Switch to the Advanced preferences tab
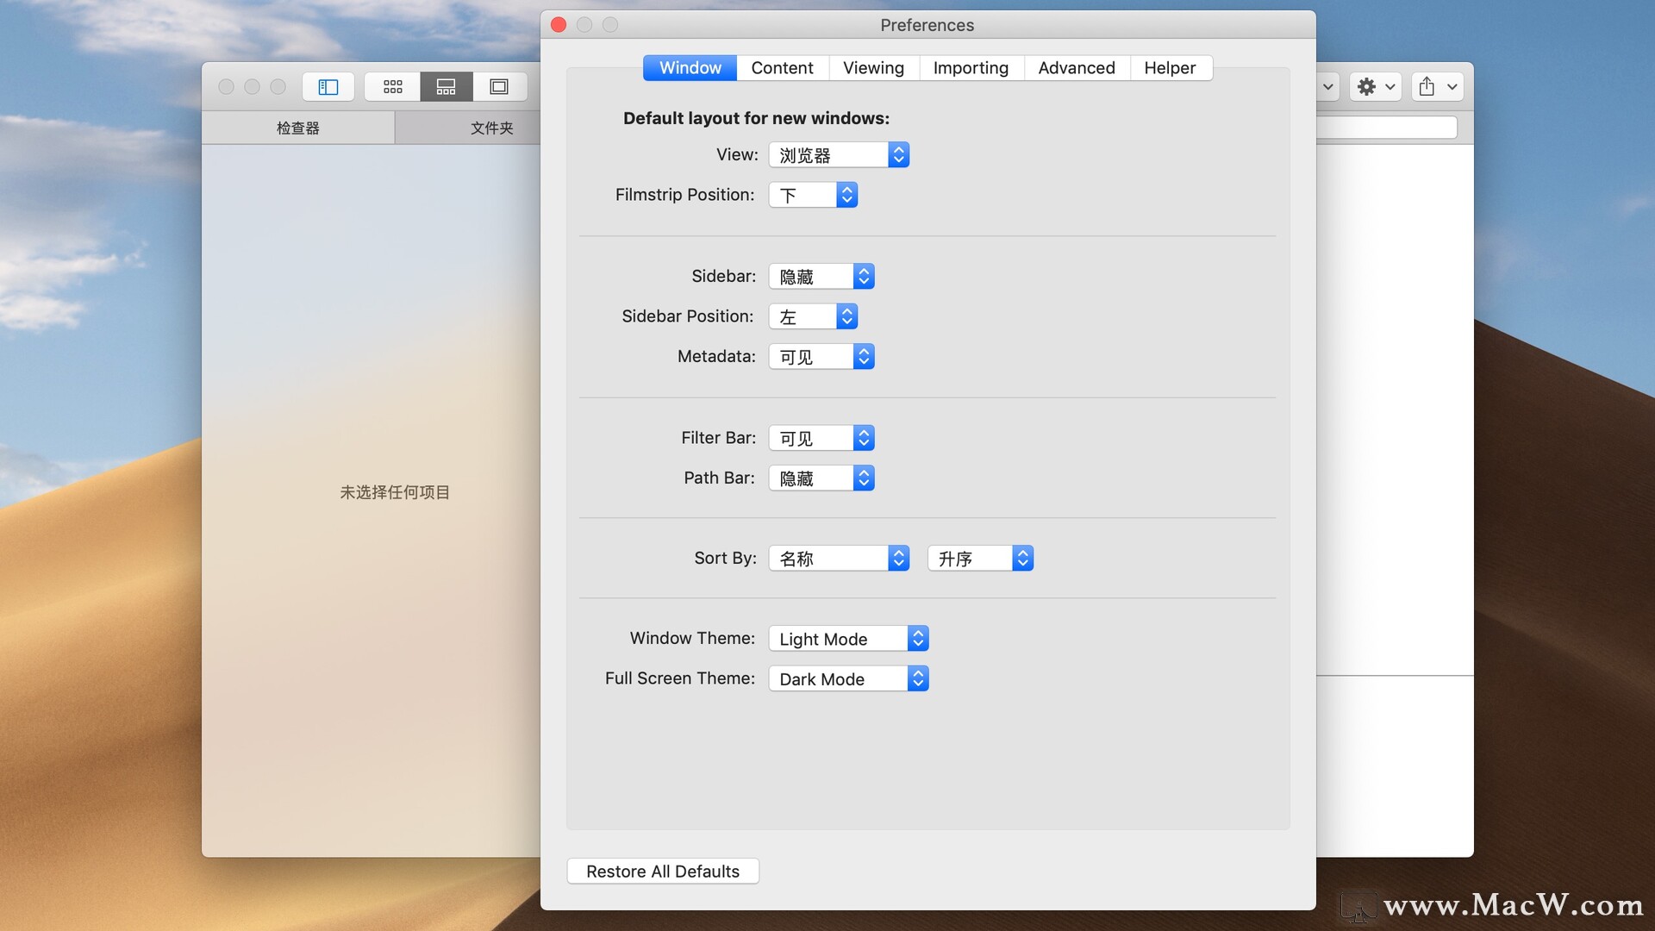1655x931 pixels. (x=1076, y=68)
